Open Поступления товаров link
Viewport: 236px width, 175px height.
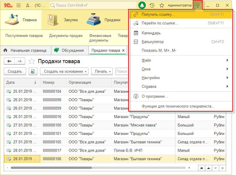24,36
